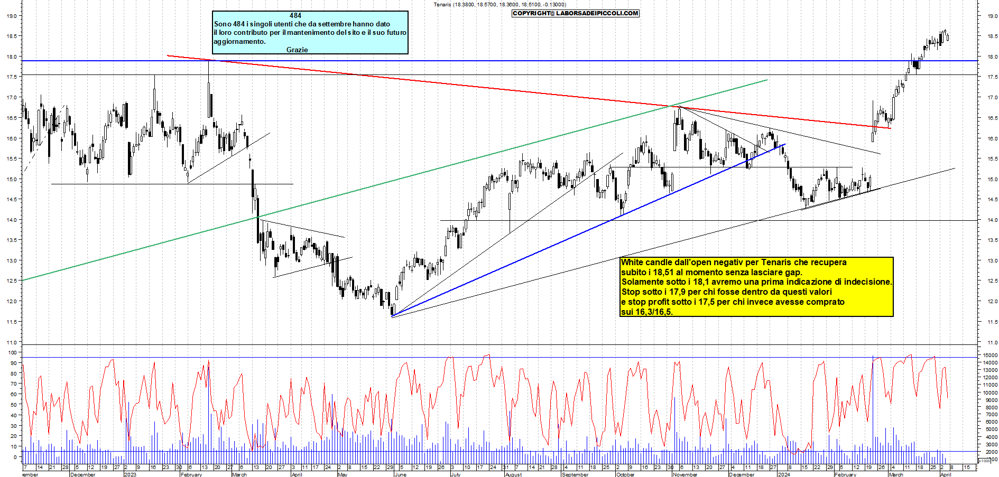Click "Grazie" in the blue box

coord(297,50)
